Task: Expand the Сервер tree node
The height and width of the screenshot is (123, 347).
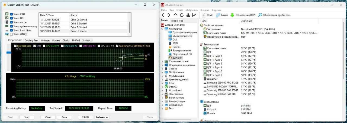Action: pyautogui.click(x=162, y=69)
